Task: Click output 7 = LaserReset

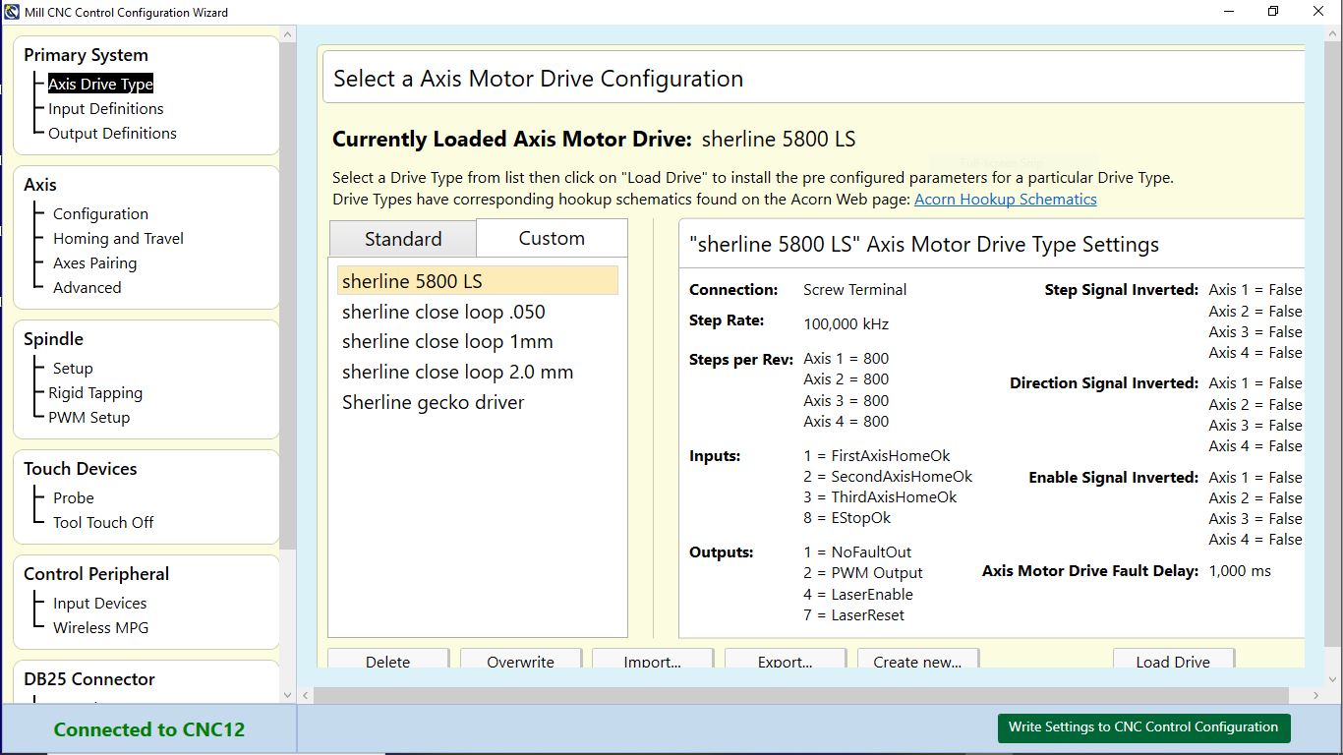Action: tap(853, 615)
